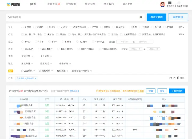The height and width of the screenshot is (139, 192).
Task: Open the 登记状态 dropdown
Action: [x=27, y=56]
